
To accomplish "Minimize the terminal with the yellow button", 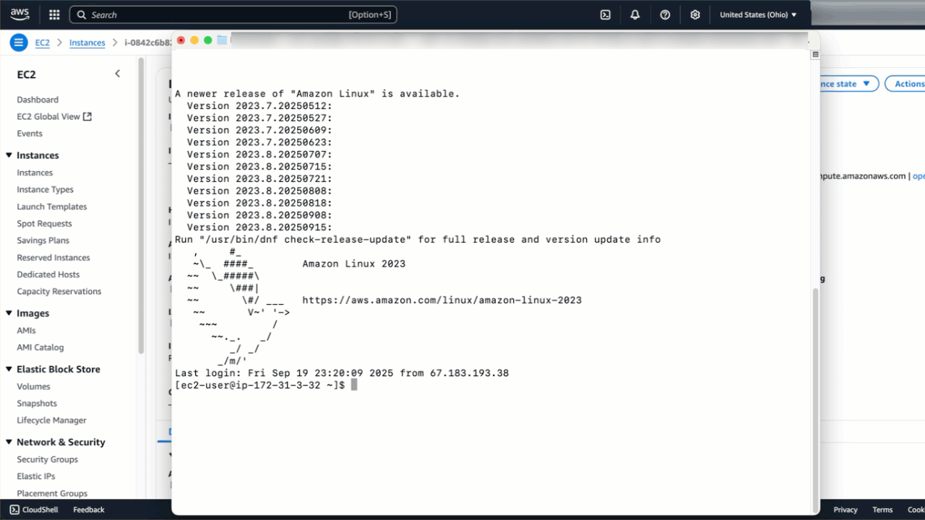I will coord(194,40).
